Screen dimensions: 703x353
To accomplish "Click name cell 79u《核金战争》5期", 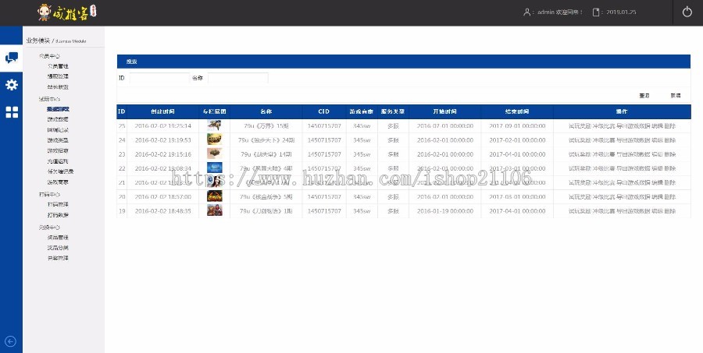I will click(x=266, y=197).
